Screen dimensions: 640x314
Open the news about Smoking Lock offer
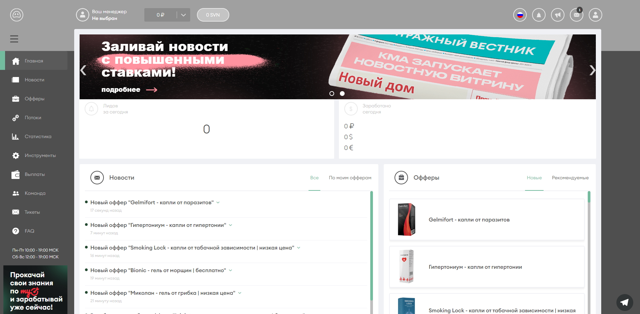click(192, 248)
